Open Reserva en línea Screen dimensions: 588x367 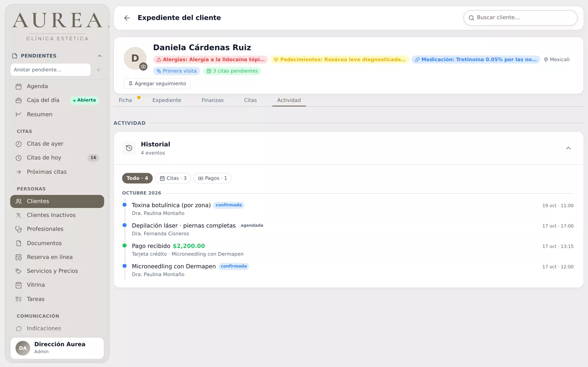pos(57,257)
